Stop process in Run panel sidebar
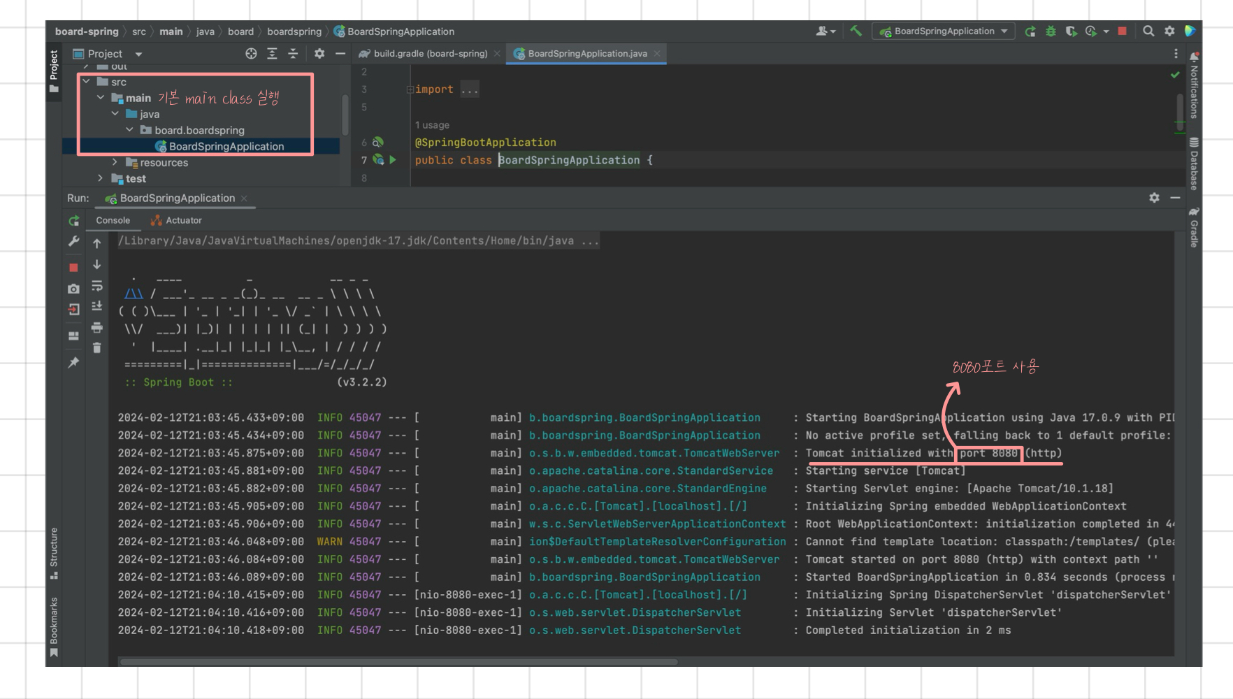Screen dimensions: 1233x699 click(x=74, y=268)
